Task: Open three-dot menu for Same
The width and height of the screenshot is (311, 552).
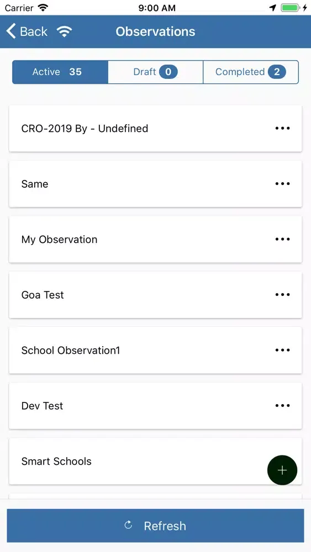Action: coord(282,184)
